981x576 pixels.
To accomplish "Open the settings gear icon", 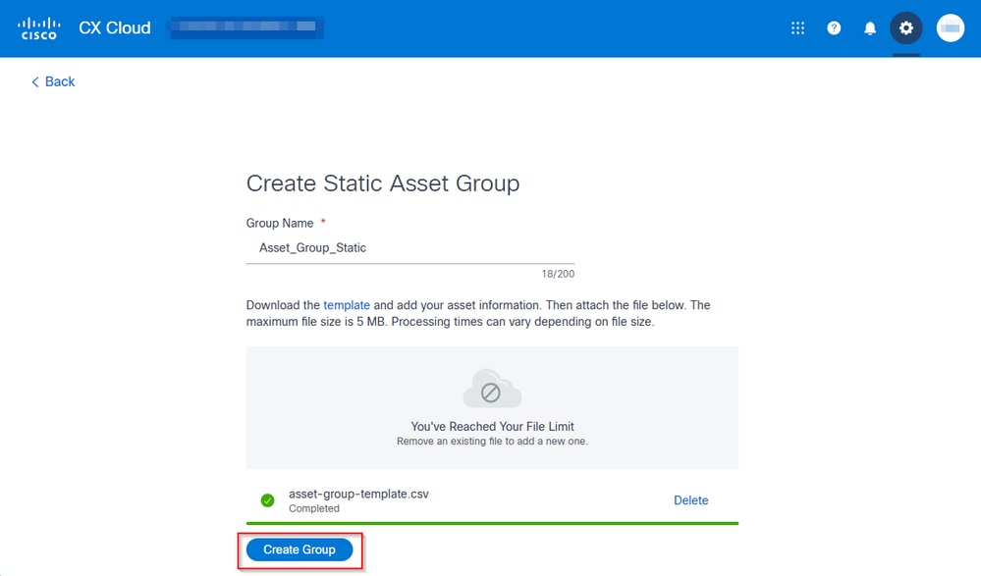I will click(x=906, y=28).
